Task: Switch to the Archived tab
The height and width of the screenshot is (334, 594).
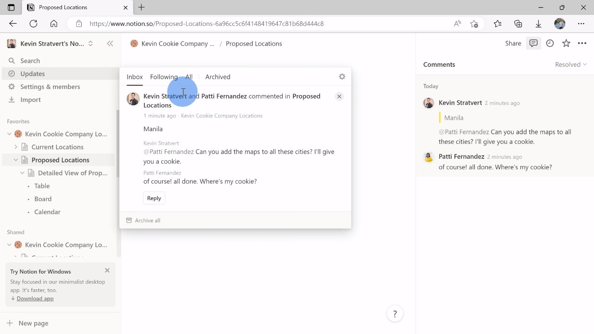Action: 218,77
